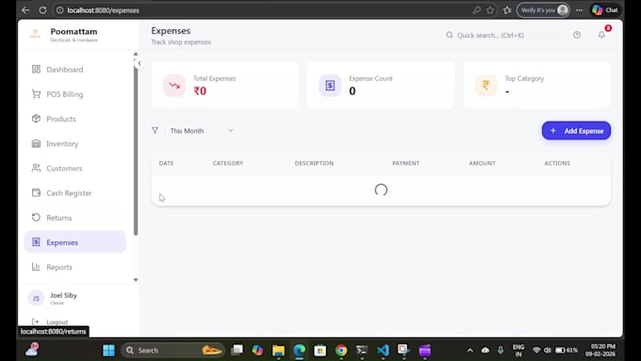Click the Top Category rupee icon
Image resolution: width=641 pixels, height=361 pixels.
point(486,86)
